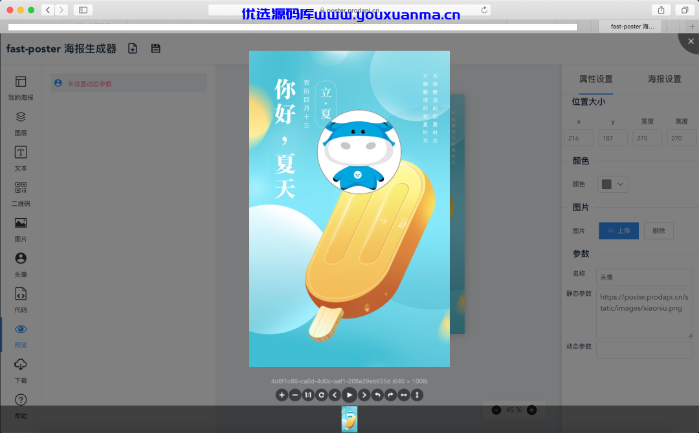Increase canvas zoom above 45 %

coord(531,410)
